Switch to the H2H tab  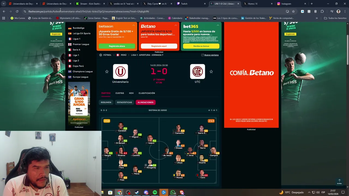(131, 93)
